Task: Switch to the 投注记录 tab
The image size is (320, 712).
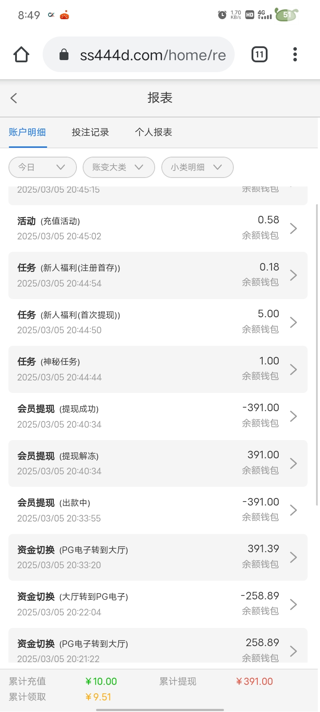Action: click(90, 132)
